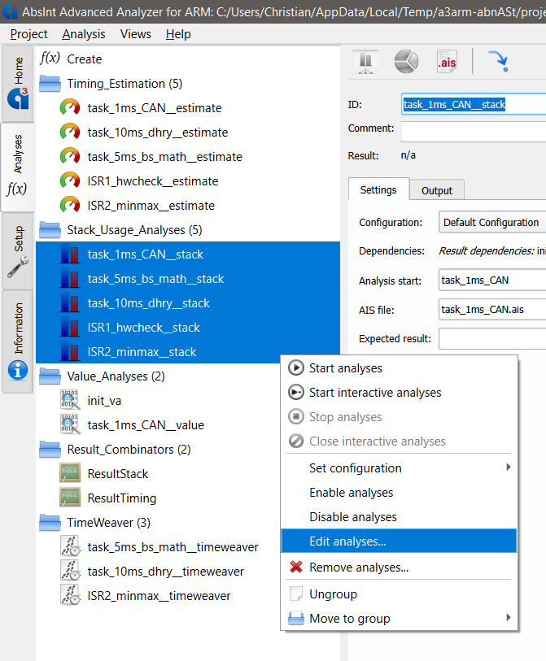The height and width of the screenshot is (661, 546).
Task: Click the Value_Analyses folder icon
Action: pyautogui.click(x=50, y=376)
